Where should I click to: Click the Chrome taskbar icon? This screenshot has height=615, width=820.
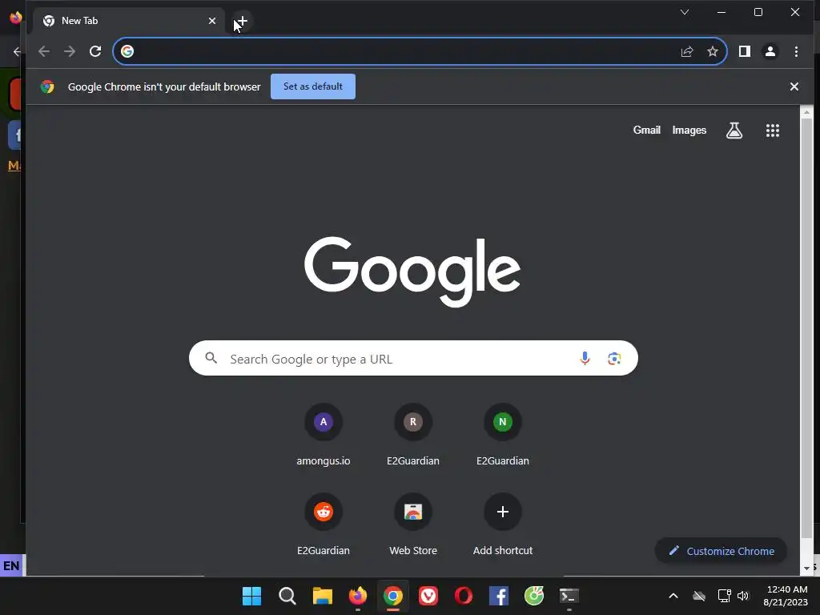(x=392, y=596)
